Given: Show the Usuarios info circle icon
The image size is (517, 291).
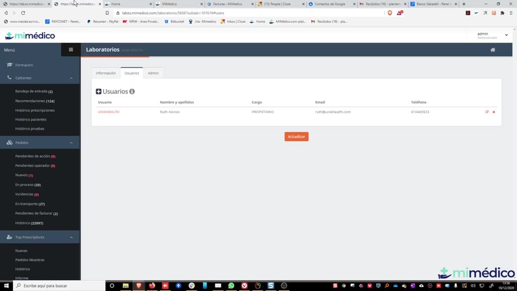Looking at the screenshot, I should [132, 91].
